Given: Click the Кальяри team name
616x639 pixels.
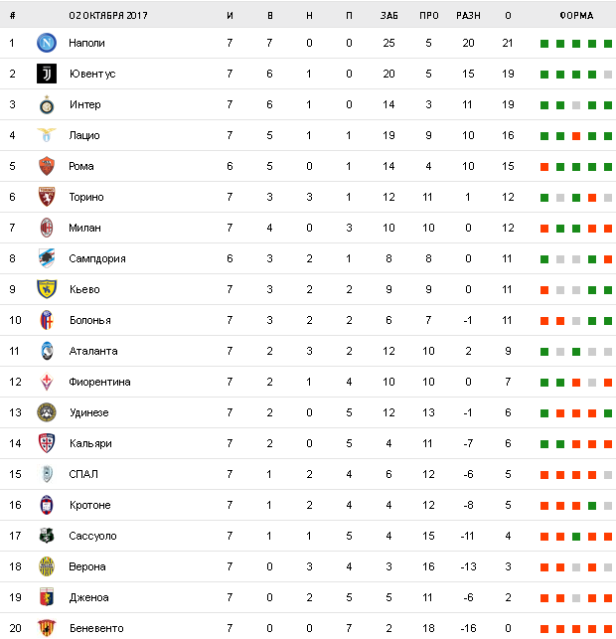Looking at the screenshot, I should click(89, 443).
